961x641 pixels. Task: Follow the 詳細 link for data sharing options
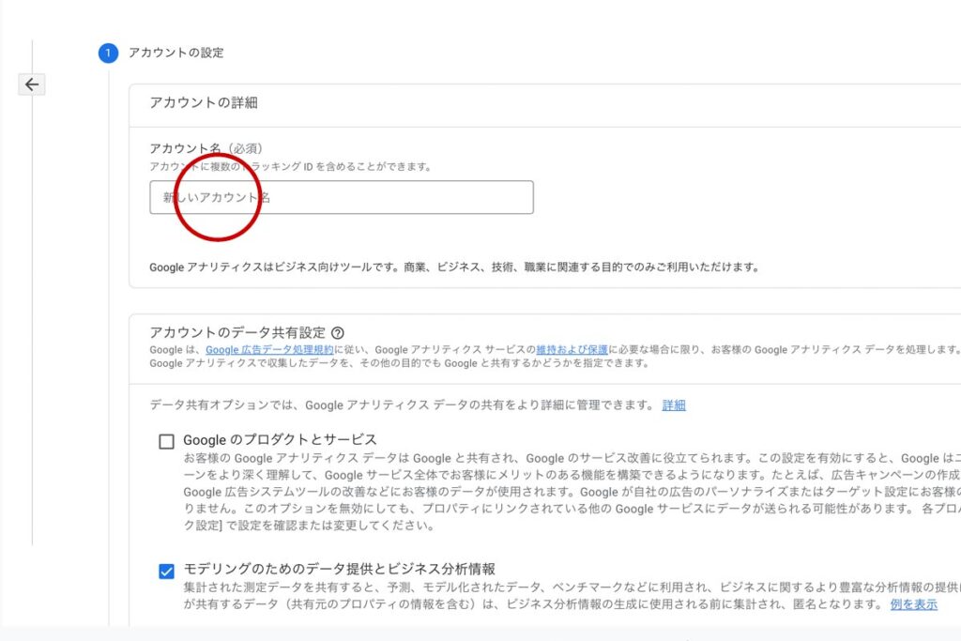point(674,405)
